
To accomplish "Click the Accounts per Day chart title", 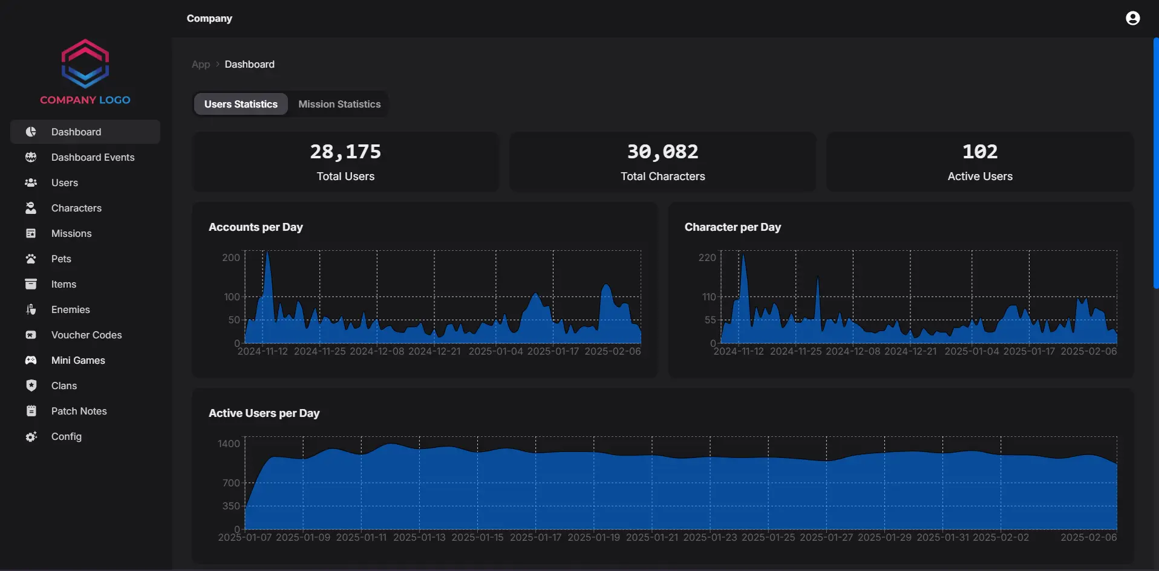I will (255, 227).
